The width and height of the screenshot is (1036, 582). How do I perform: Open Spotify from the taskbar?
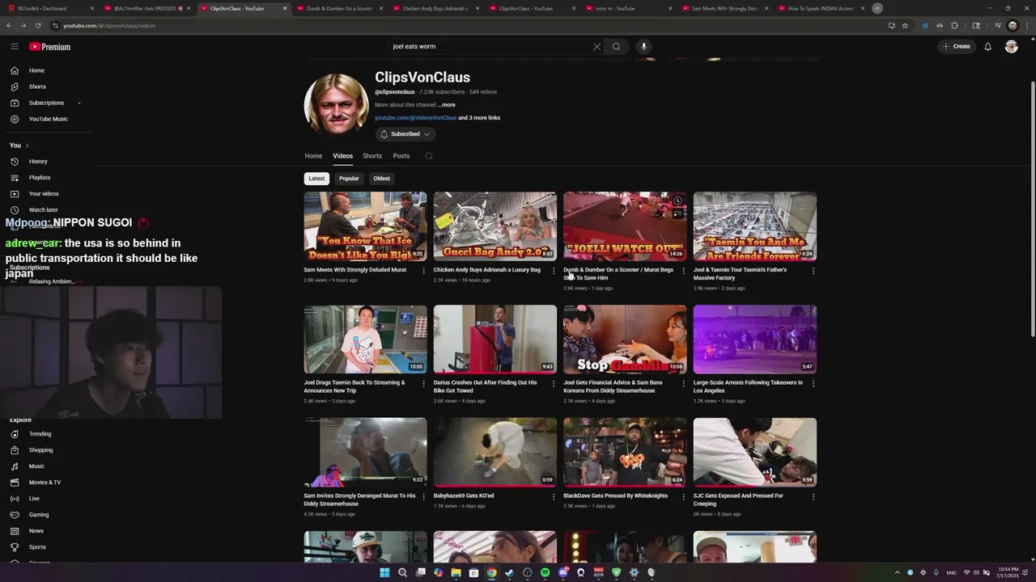coord(545,572)
